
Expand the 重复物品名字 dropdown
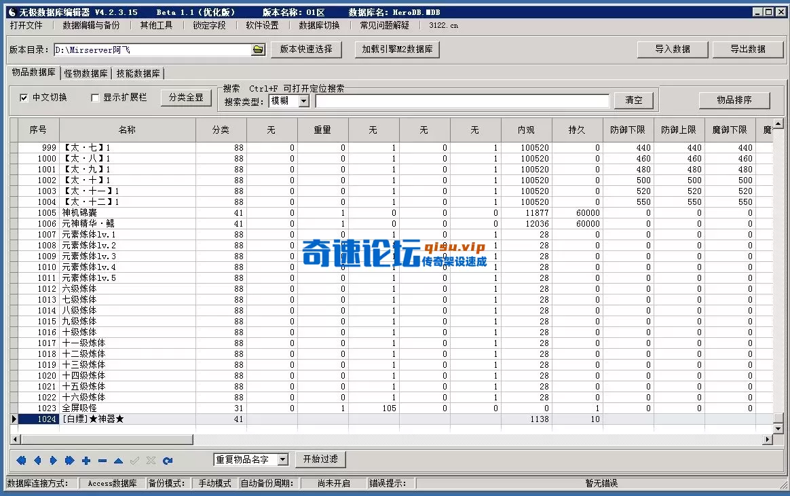point(281,459)
